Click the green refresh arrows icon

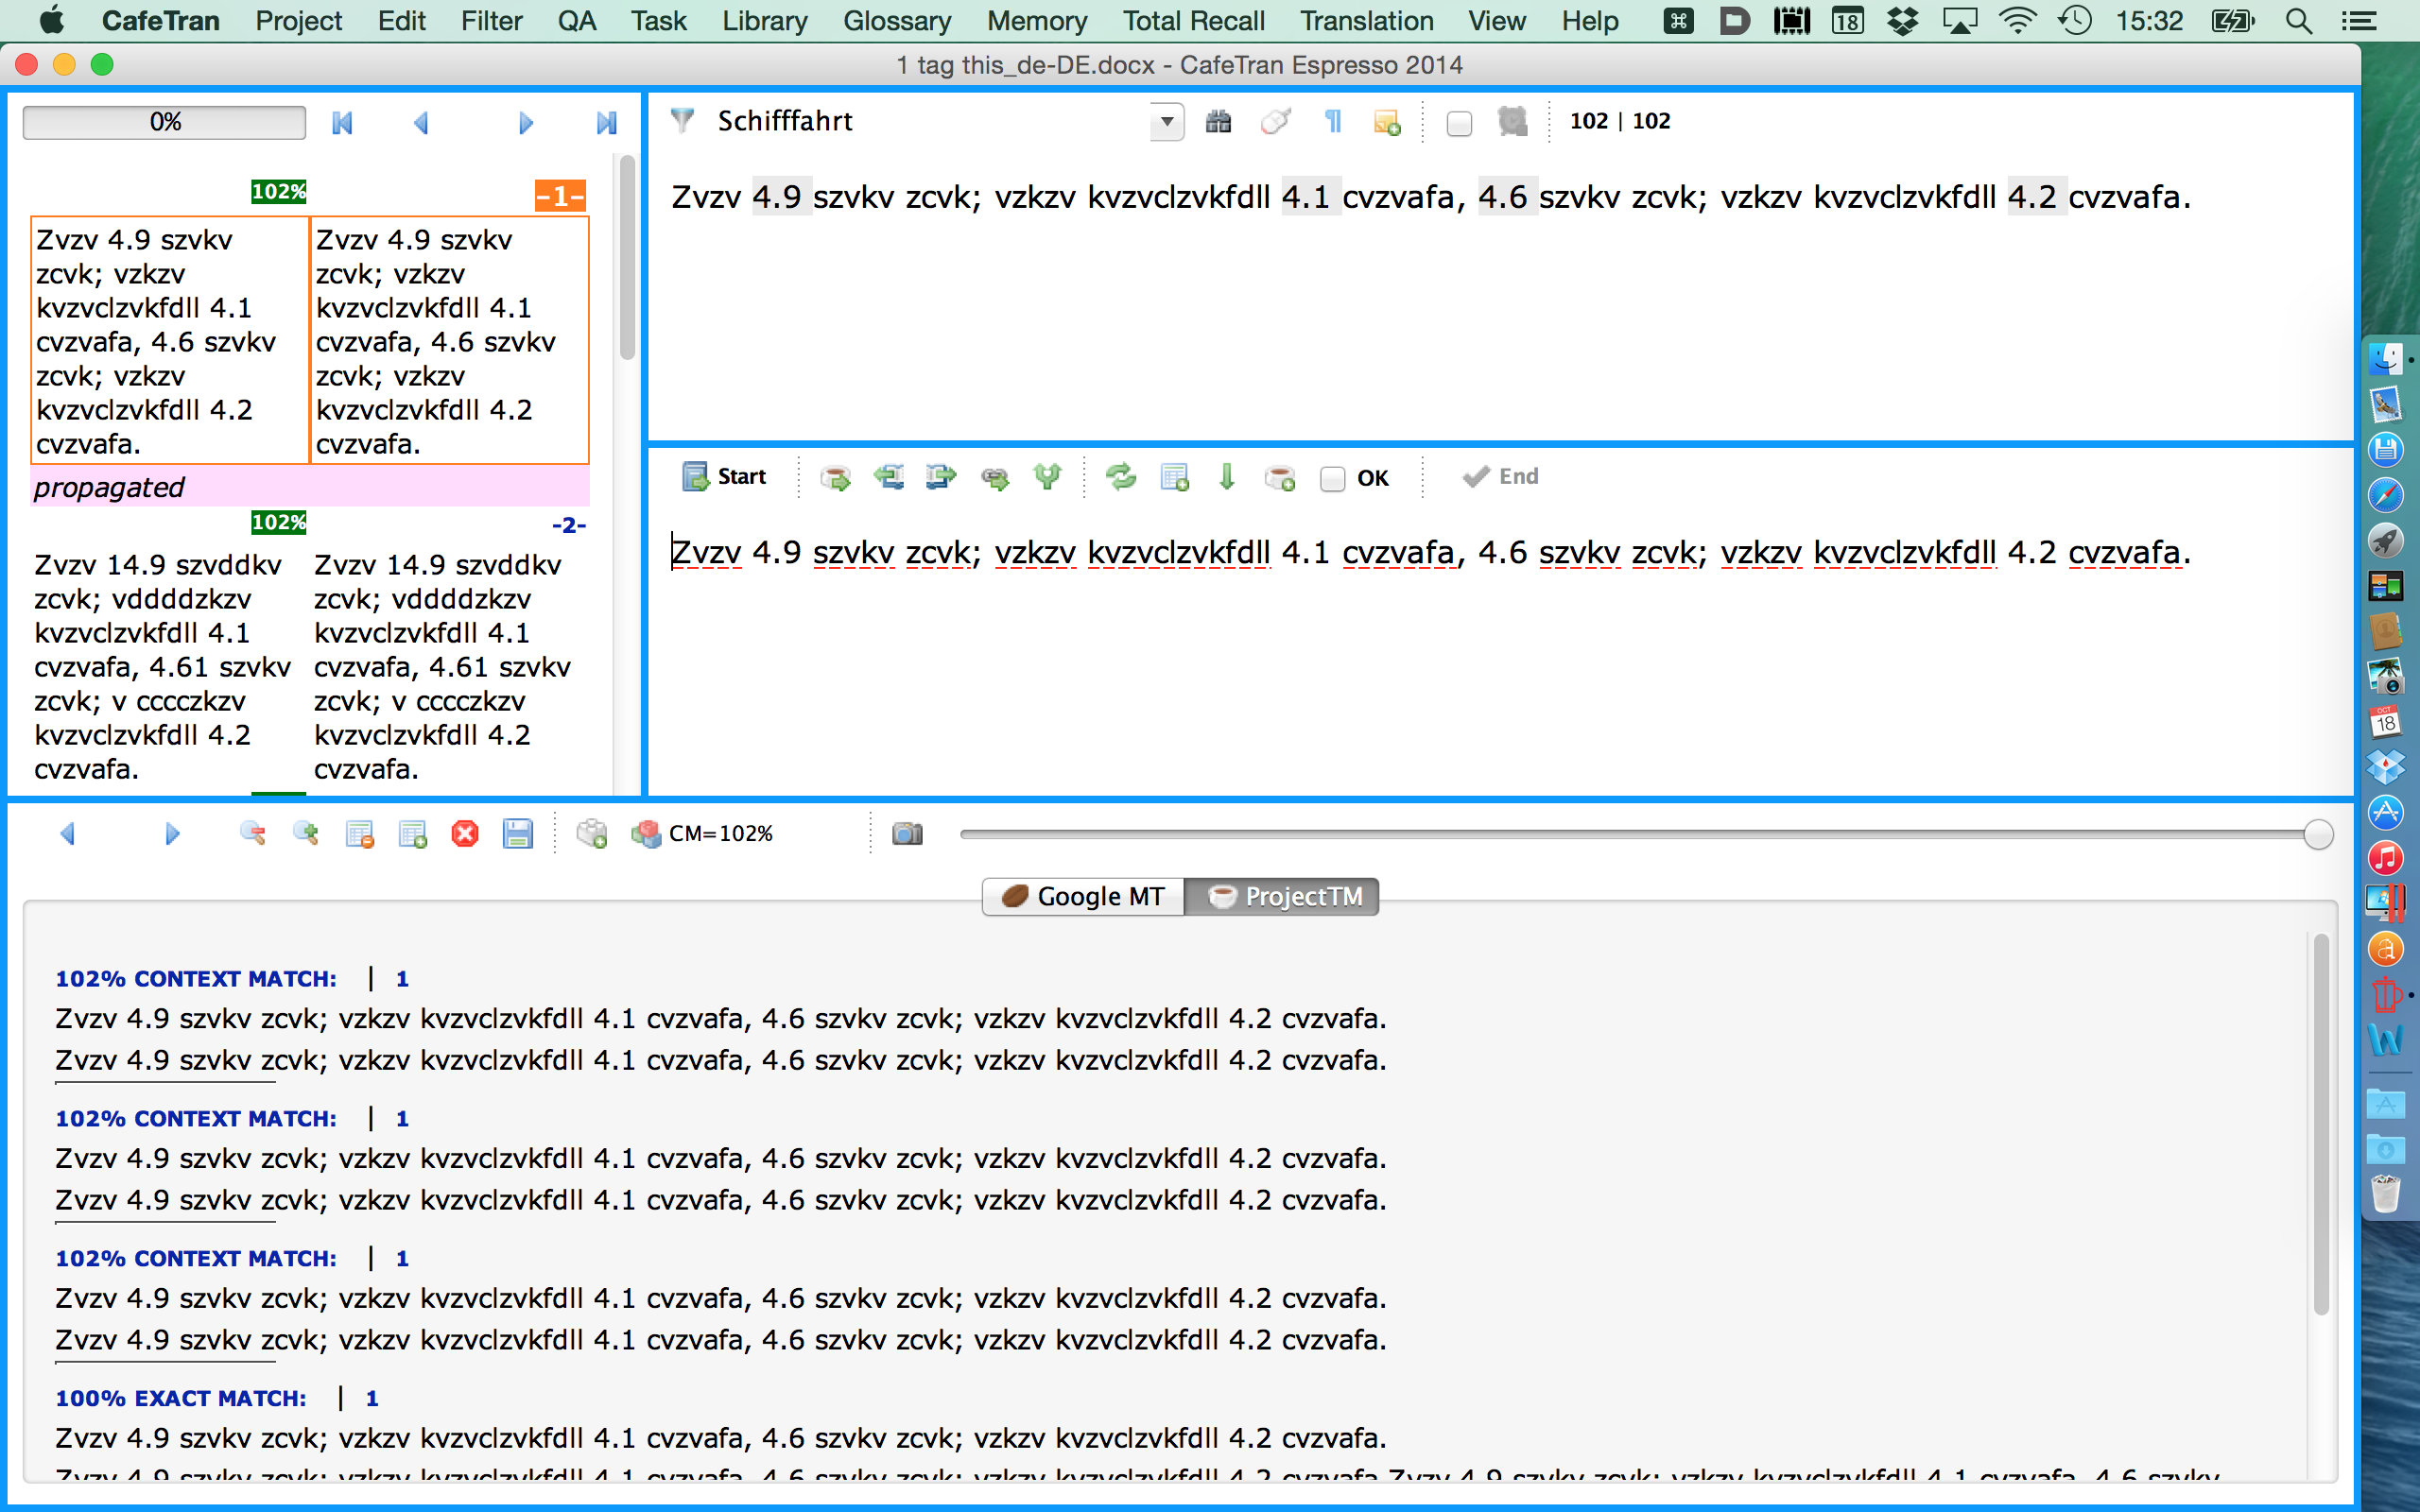coord(1120,477)
